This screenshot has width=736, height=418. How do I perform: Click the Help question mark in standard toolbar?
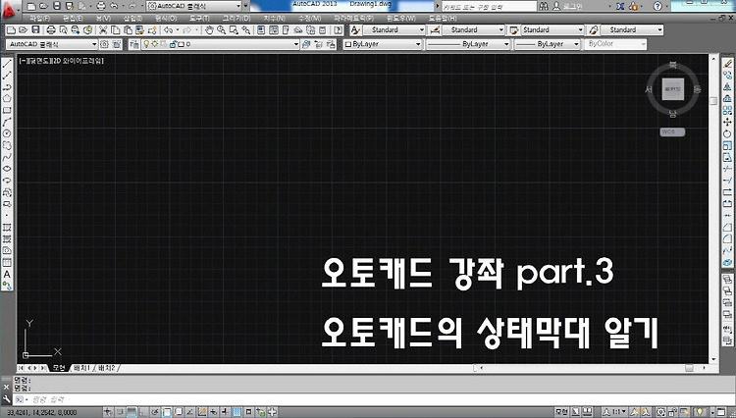click(338, 30)
